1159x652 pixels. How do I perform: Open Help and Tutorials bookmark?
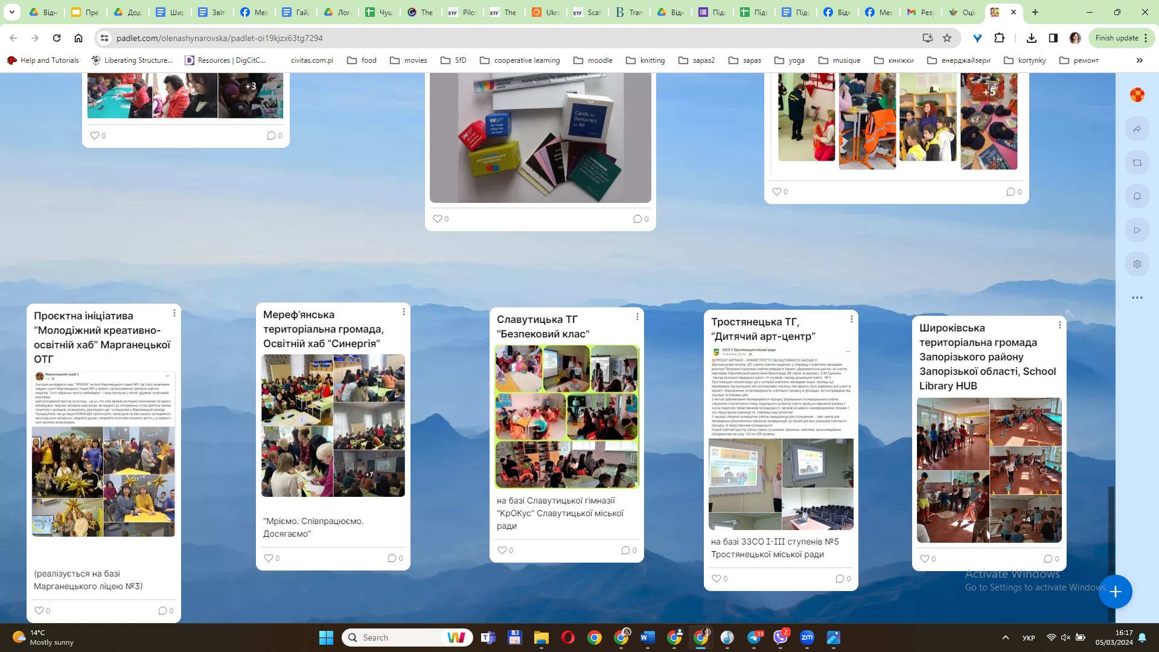coord(43,60)
